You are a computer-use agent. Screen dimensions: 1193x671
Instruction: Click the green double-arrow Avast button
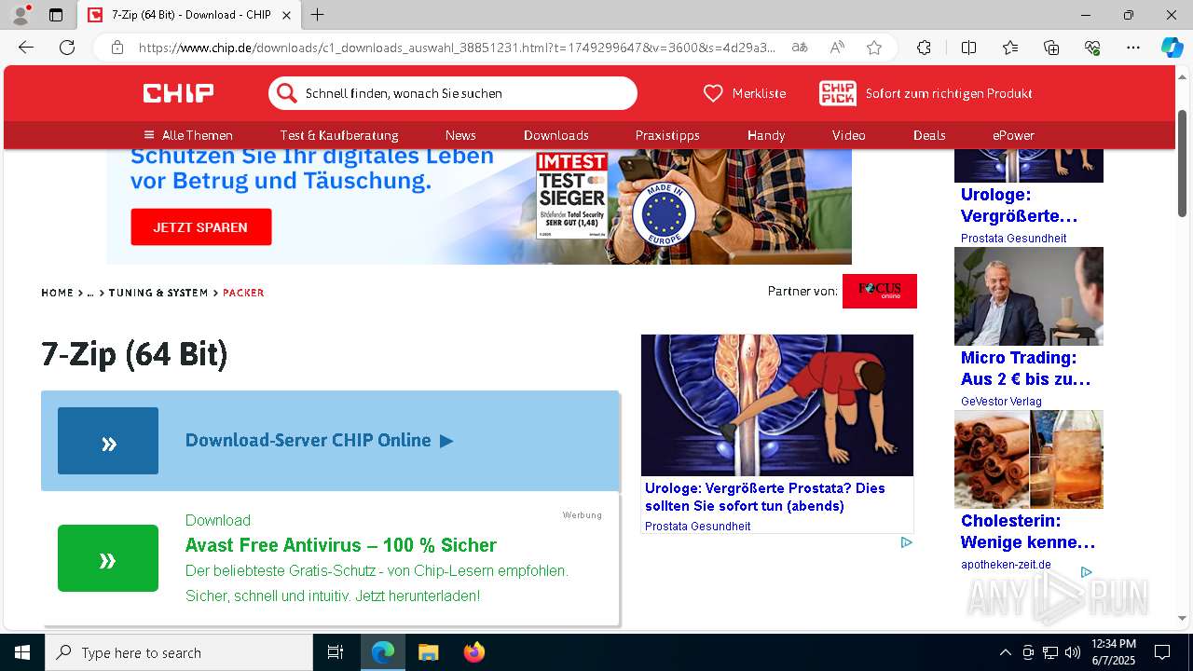(x=108, y=558)
